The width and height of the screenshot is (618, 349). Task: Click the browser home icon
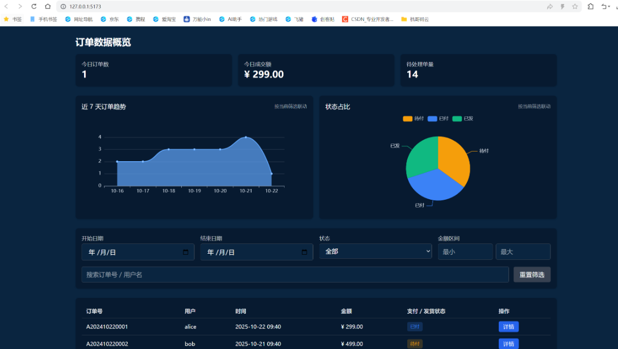[x=48, y=6]
